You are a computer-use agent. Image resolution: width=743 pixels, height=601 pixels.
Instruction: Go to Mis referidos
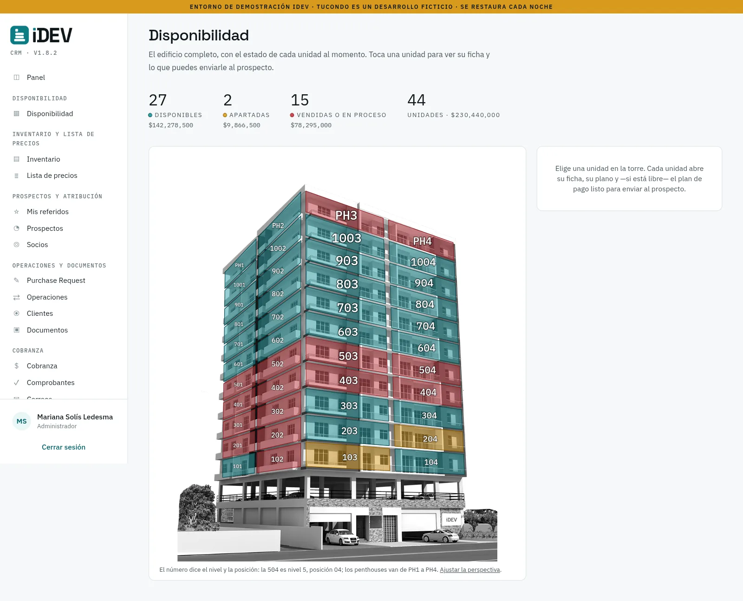[64, 212]
